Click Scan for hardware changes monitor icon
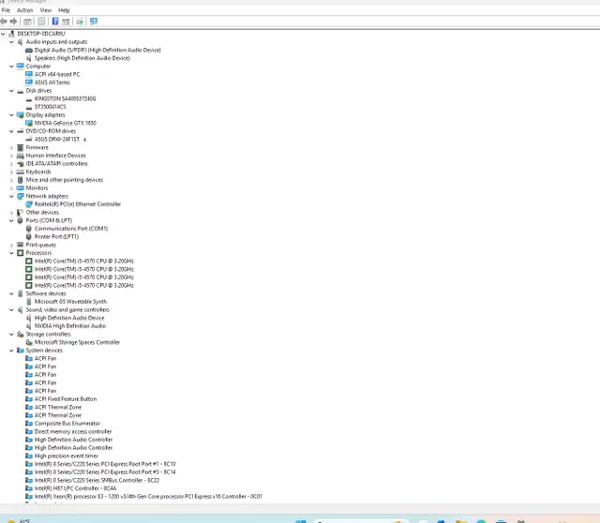The width and height of the screenshot is (600, 523). pos(94,22)
